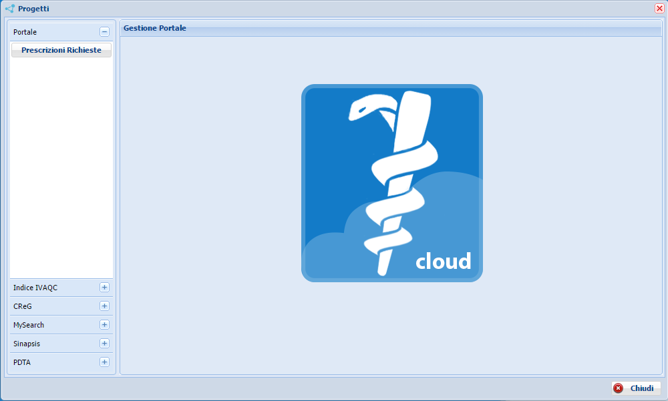Click the red icon on Chiudi button
This screenshot has height=401, width=668.
tap(618, 388)
